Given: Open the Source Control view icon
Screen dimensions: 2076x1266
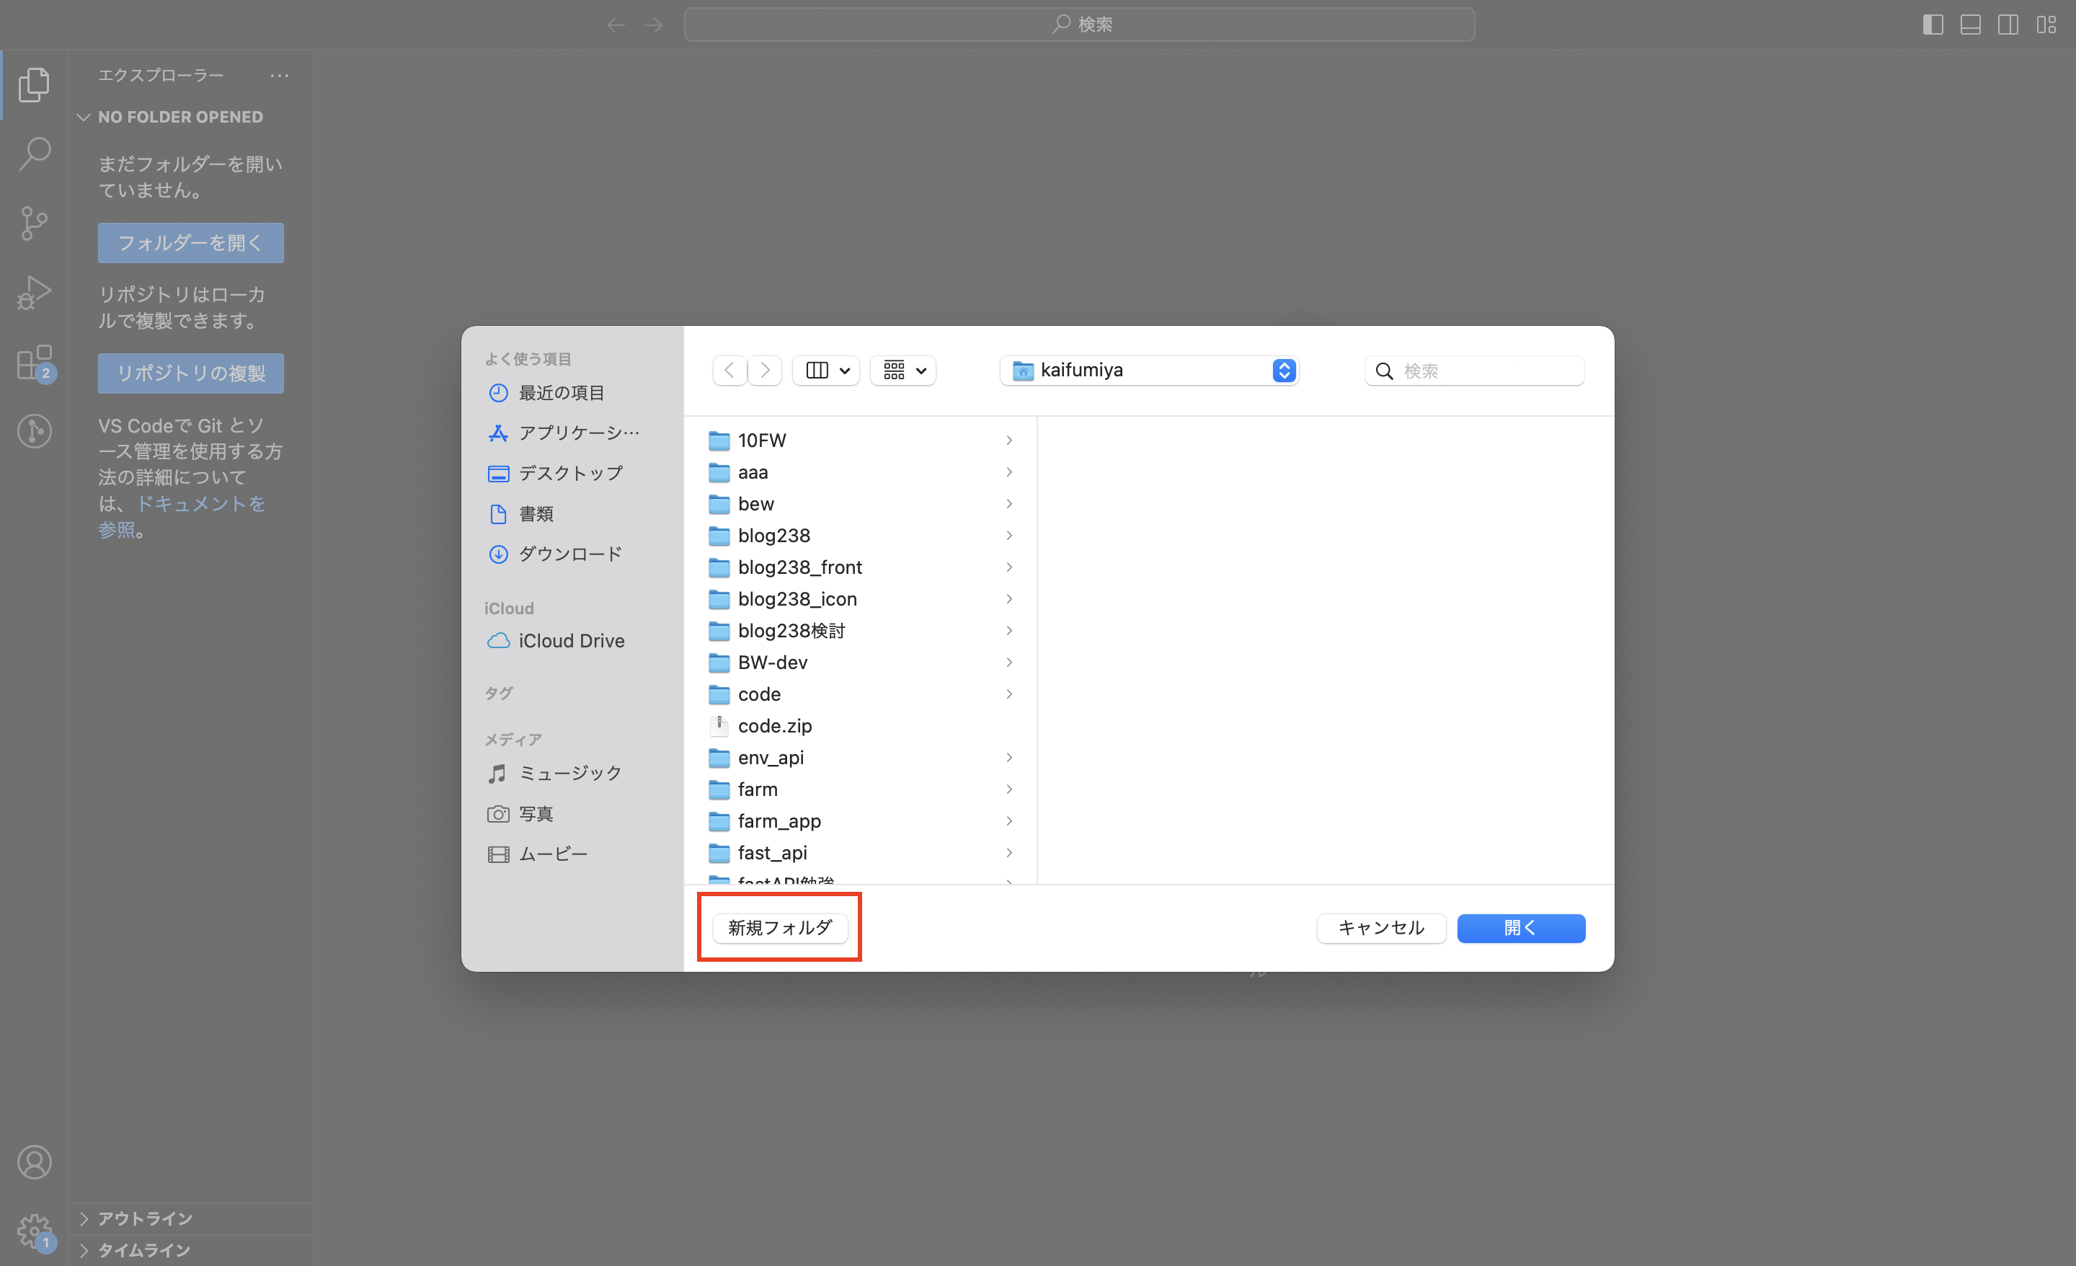Looking at the screenshot, I should tap(34, 223).
